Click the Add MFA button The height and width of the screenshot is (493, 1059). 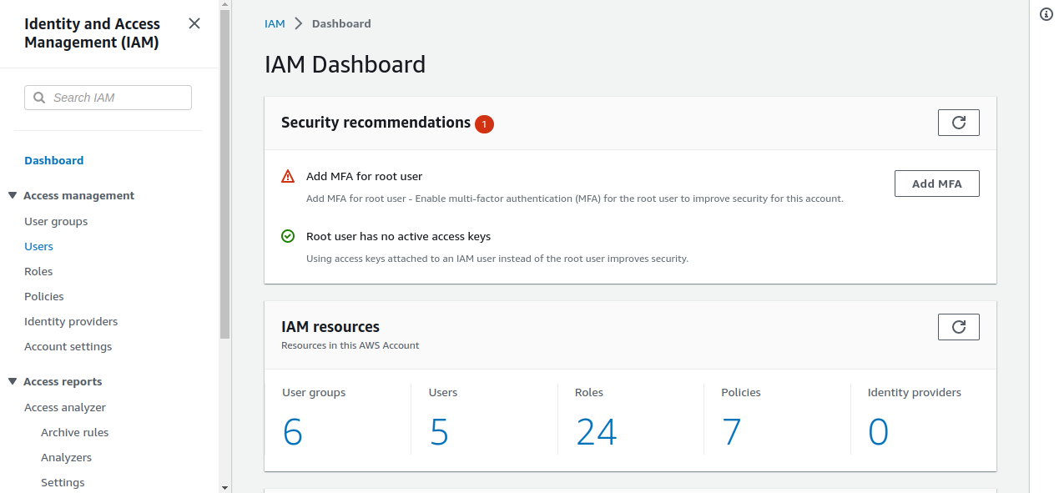(x=937, y=184)
